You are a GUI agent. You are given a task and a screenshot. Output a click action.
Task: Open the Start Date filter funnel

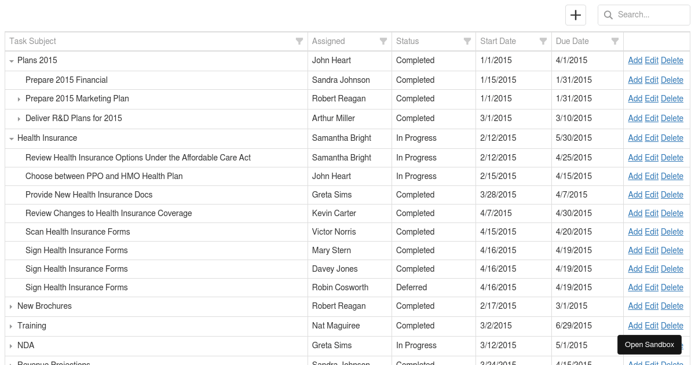(543, 41)
